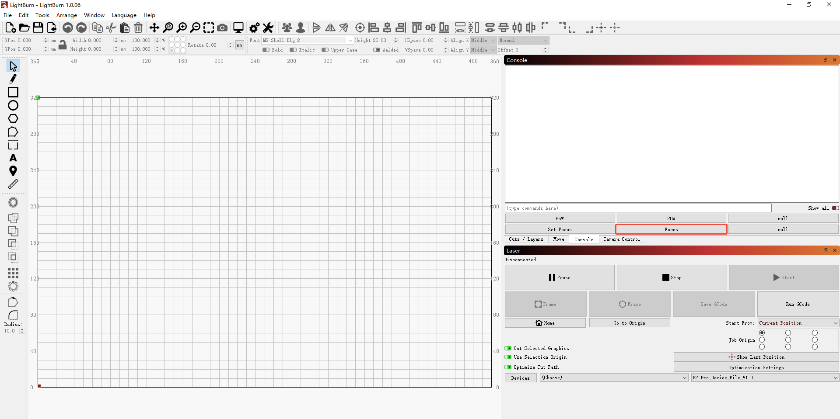Screen dimensions: 840x419
Task: Click the Undo toolbar icon
Action: pyautogui.click(x=67, y=28)
